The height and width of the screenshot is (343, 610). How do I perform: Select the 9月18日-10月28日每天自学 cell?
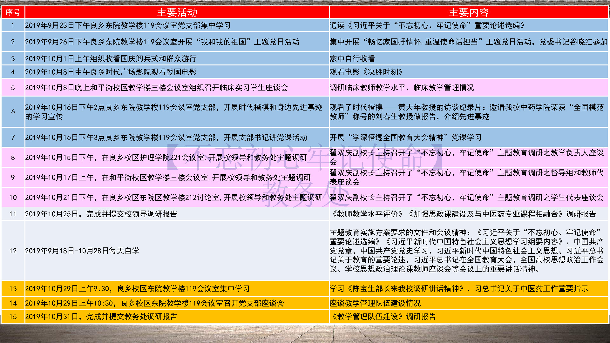pos(82,251)
